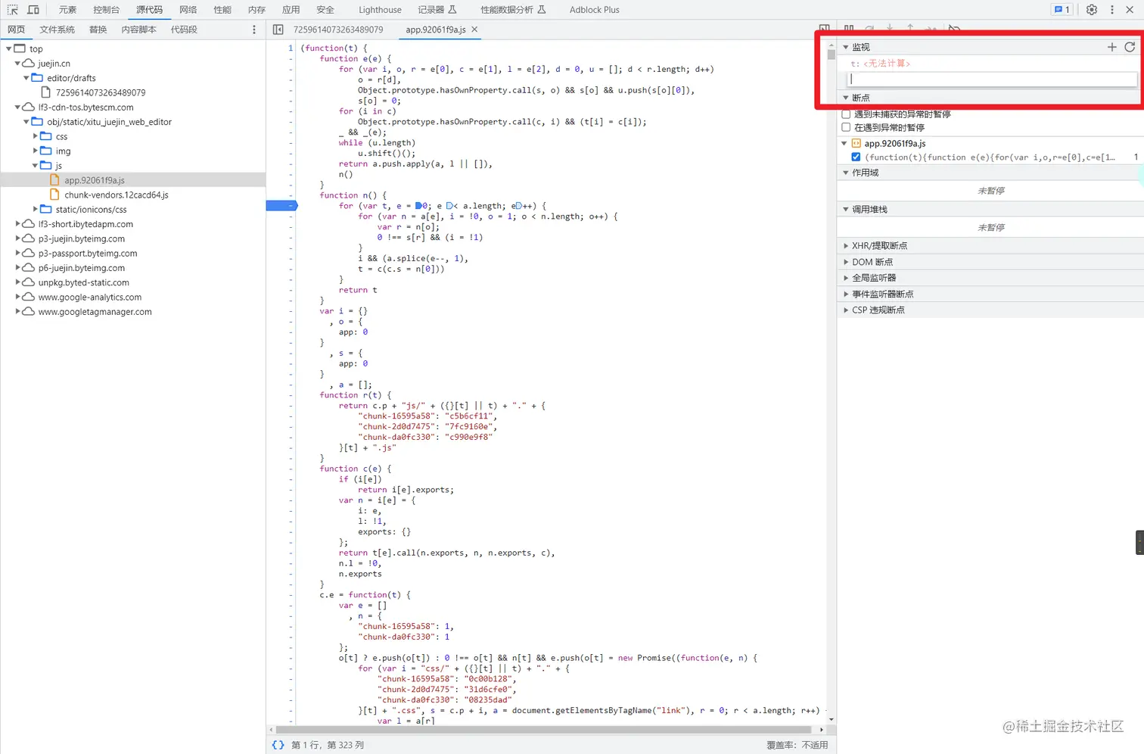Click the blue breakpoint marker in gutter
Viewport: 1144px width, 754px height.
281,206
